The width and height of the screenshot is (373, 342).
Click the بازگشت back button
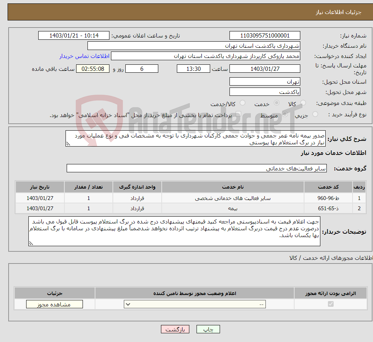tap(175, 329)
